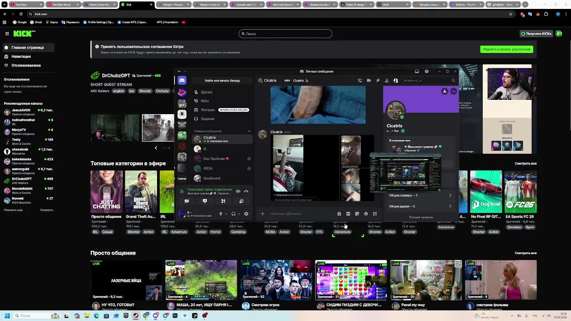Viewport: 571px width, 321px height.
Task: Open Discord activities launcher icon
Action: [223, 201]
